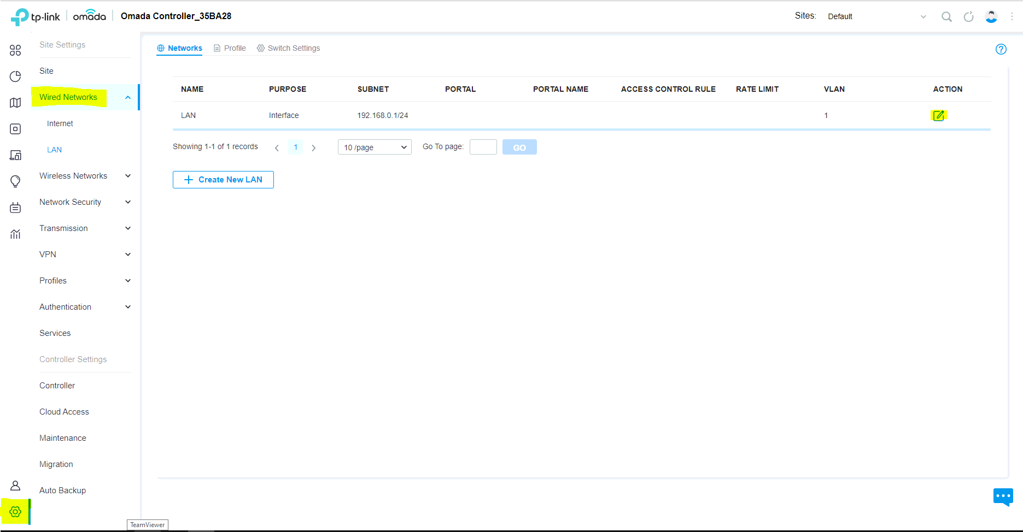Click Create New LAN button

tap(223, 180)
